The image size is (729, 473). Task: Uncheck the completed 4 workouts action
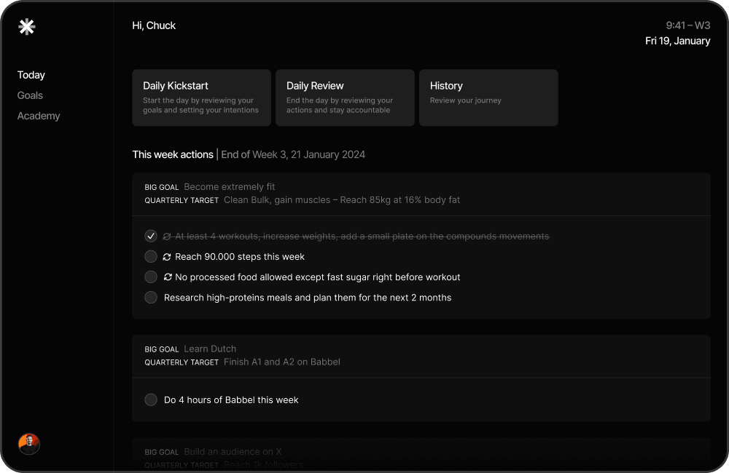[151, 236]
